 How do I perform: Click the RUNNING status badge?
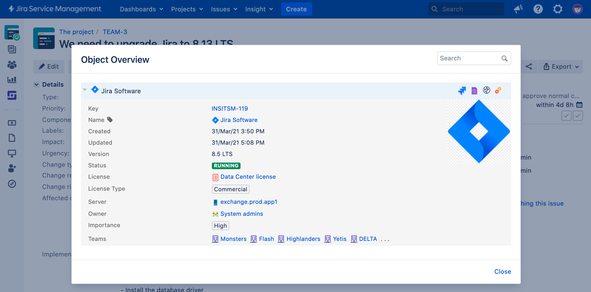(x=226, y=166)
